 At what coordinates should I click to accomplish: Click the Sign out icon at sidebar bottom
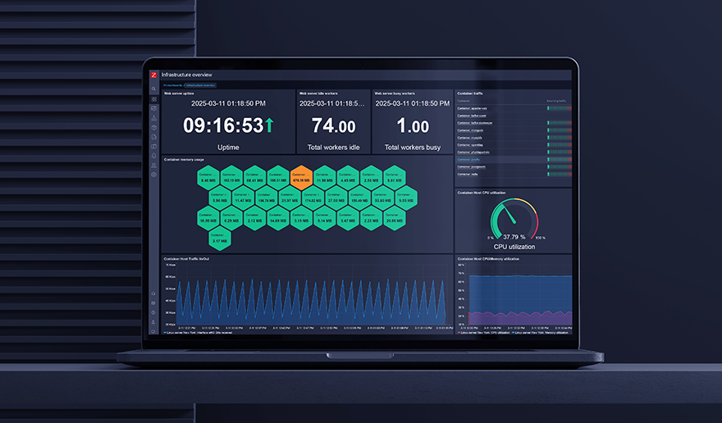[x=153, y=331]
